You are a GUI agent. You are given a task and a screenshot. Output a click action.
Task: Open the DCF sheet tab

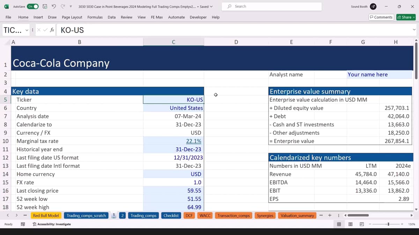point(189,216)
